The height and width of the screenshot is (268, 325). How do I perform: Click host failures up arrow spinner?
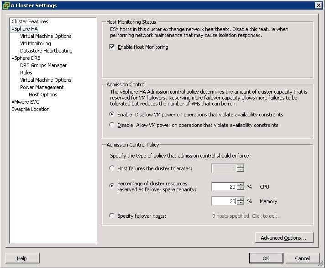click(x=240, y=166)
